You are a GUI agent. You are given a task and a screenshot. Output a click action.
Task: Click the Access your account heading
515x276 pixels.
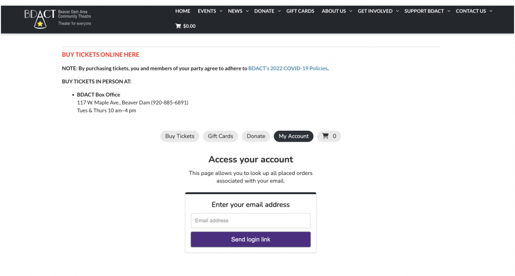(250, 159)
